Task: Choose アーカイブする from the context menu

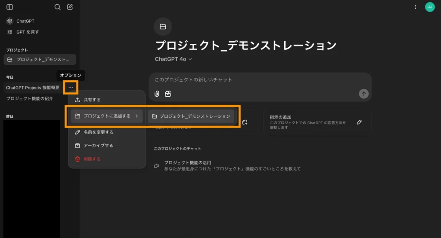Action: click(107, 145)
